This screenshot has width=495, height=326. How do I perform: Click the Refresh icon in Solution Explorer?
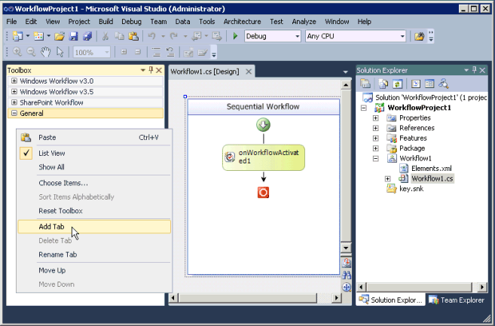point(398,84)
